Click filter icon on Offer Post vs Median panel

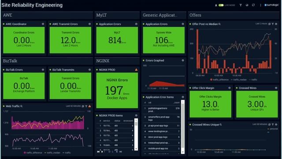pyautogui.click(x=273, y=24)
